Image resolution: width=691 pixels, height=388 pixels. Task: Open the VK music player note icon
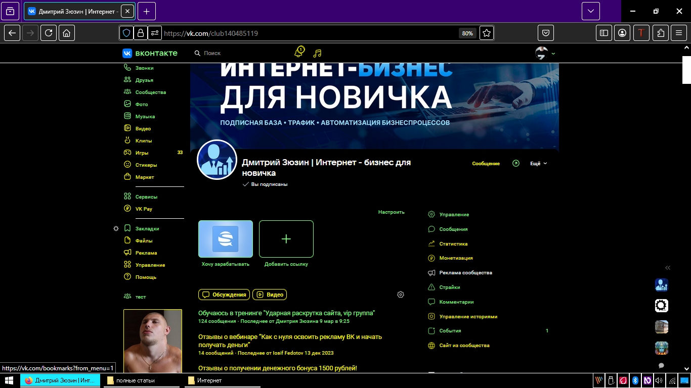317,53
